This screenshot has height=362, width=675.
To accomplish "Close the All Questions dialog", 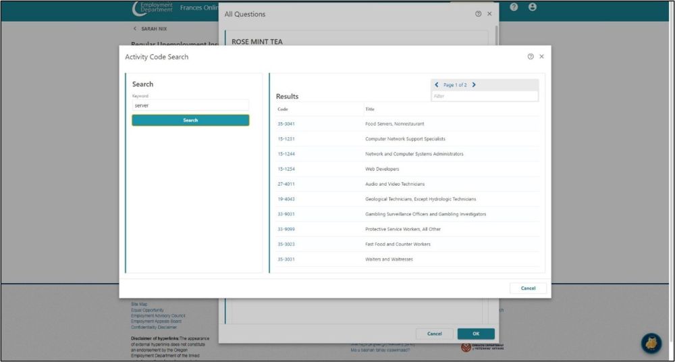I will coord(489,14).
